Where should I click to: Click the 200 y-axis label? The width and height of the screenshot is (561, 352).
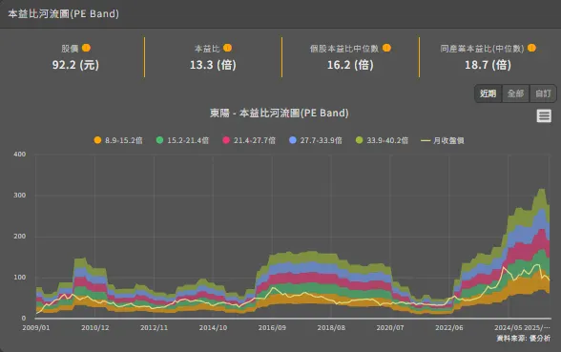(x=20, y=237)
